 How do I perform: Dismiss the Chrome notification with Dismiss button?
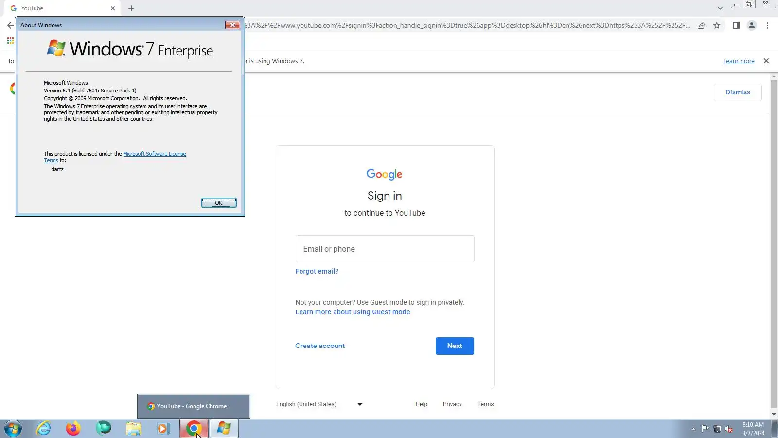(x=738, y=92)
